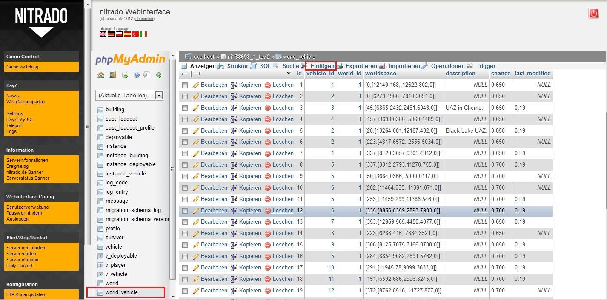This screenshot has width=607, height=300.
Task: Click the pencil edit icon in row 3
Action: click(196, 108)
